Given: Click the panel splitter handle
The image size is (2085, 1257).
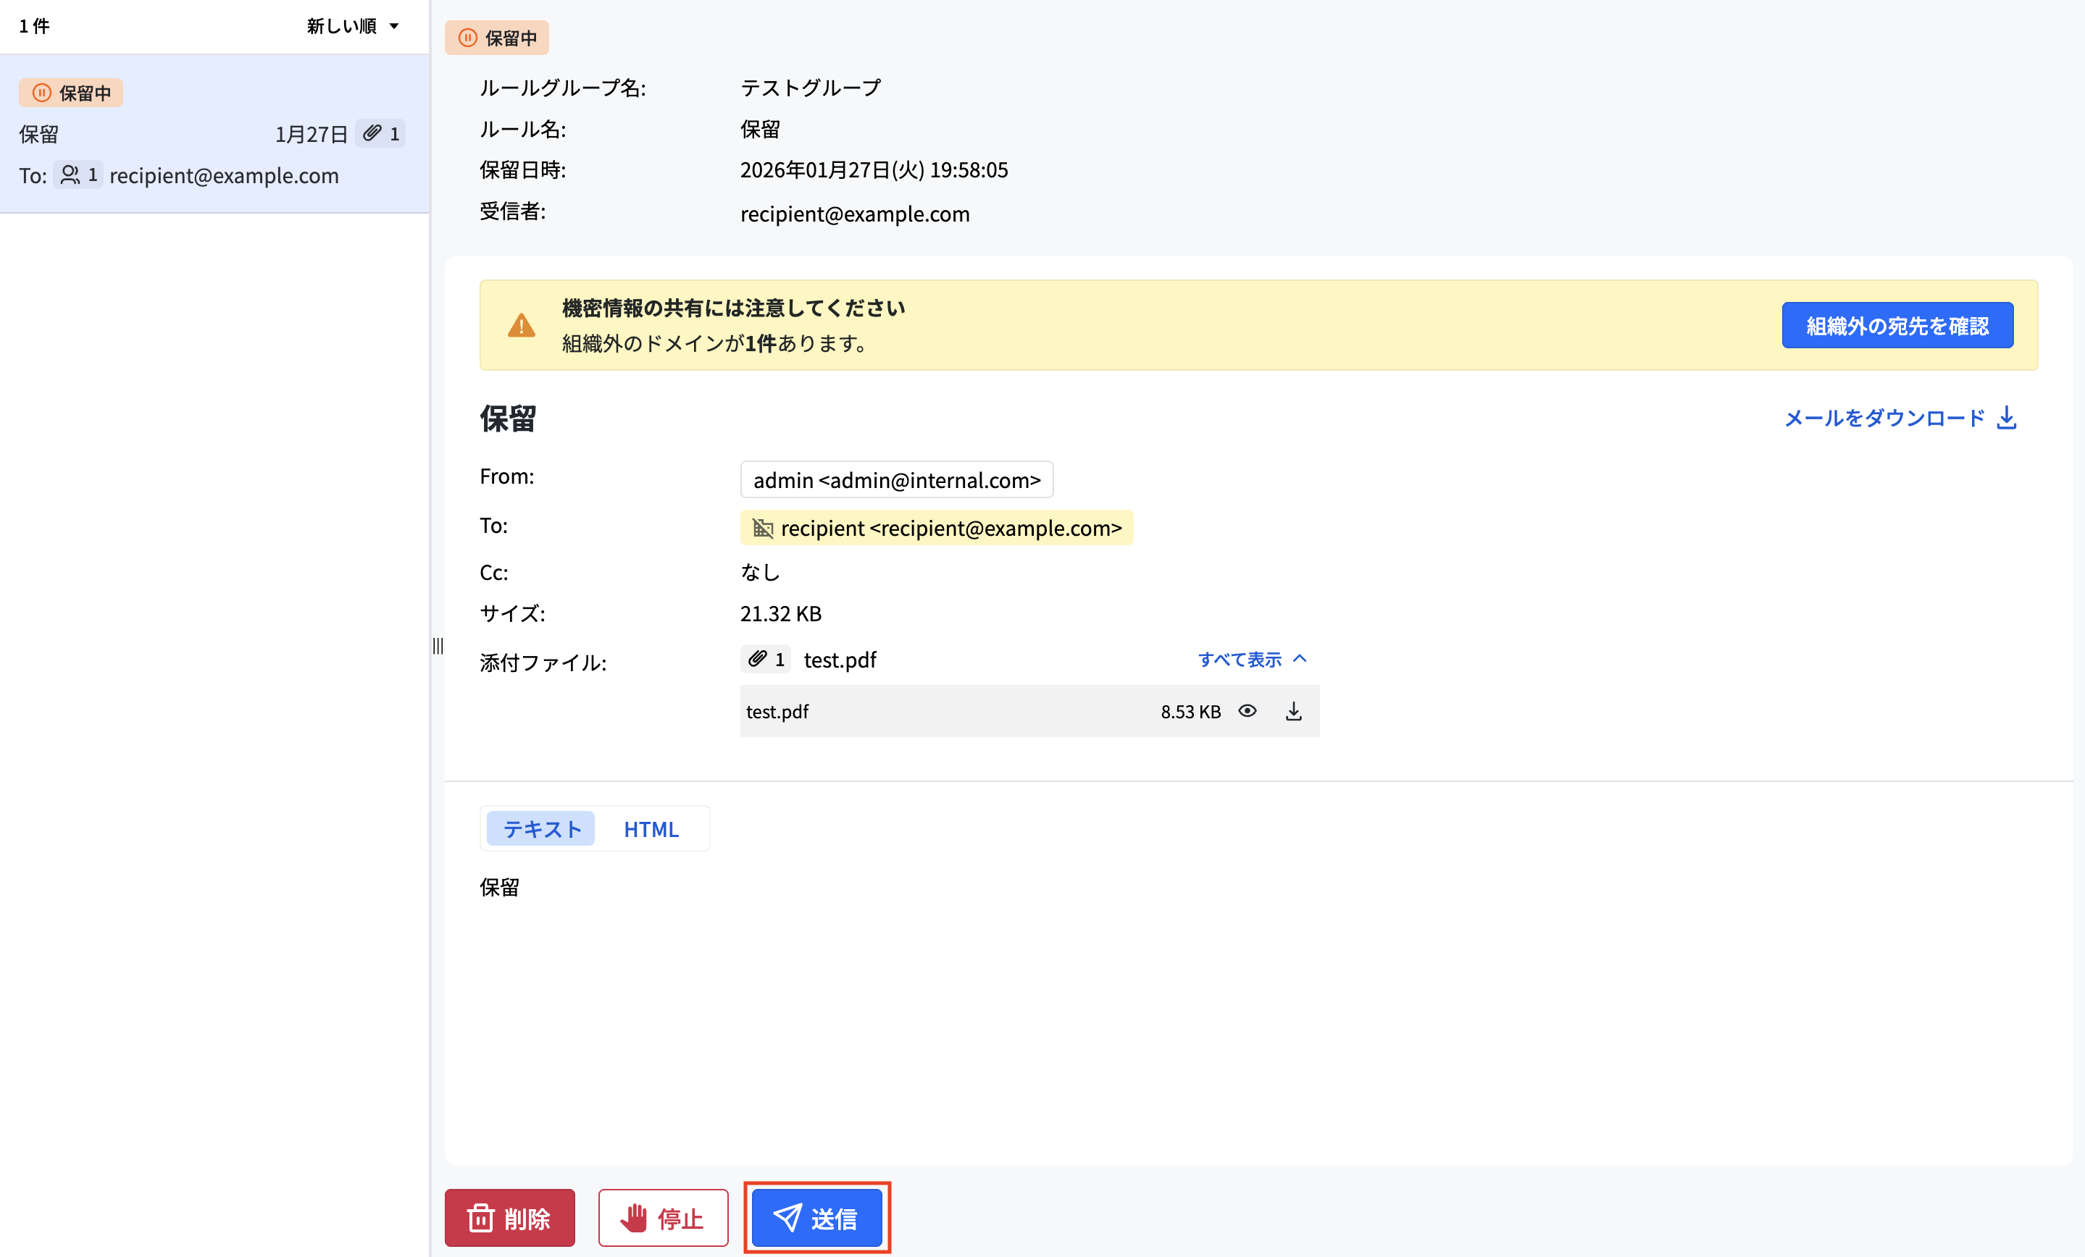Looking at the screenshot, I should [x=438, y=647].
